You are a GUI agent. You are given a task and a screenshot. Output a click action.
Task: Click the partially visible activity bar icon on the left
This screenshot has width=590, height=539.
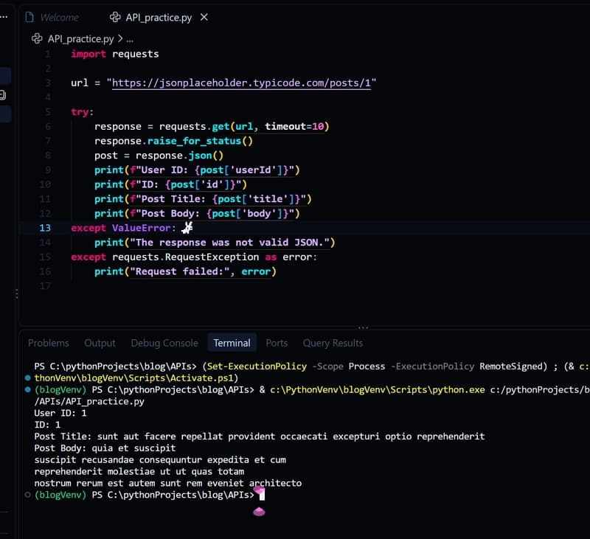[3, 95]
